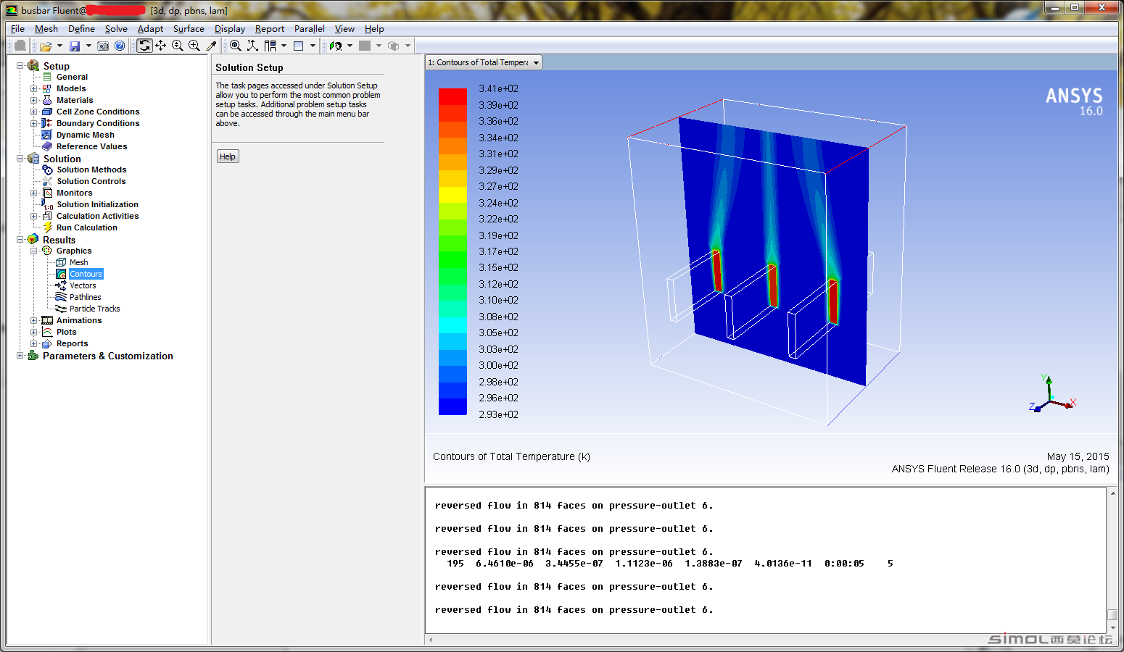Select the Particle Tracks tree item
The height and width of the screenshot is (652, 1124).
coord(95,309)
